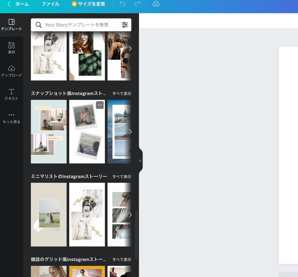Click the undo arrow icon

(x=122, y=4)
